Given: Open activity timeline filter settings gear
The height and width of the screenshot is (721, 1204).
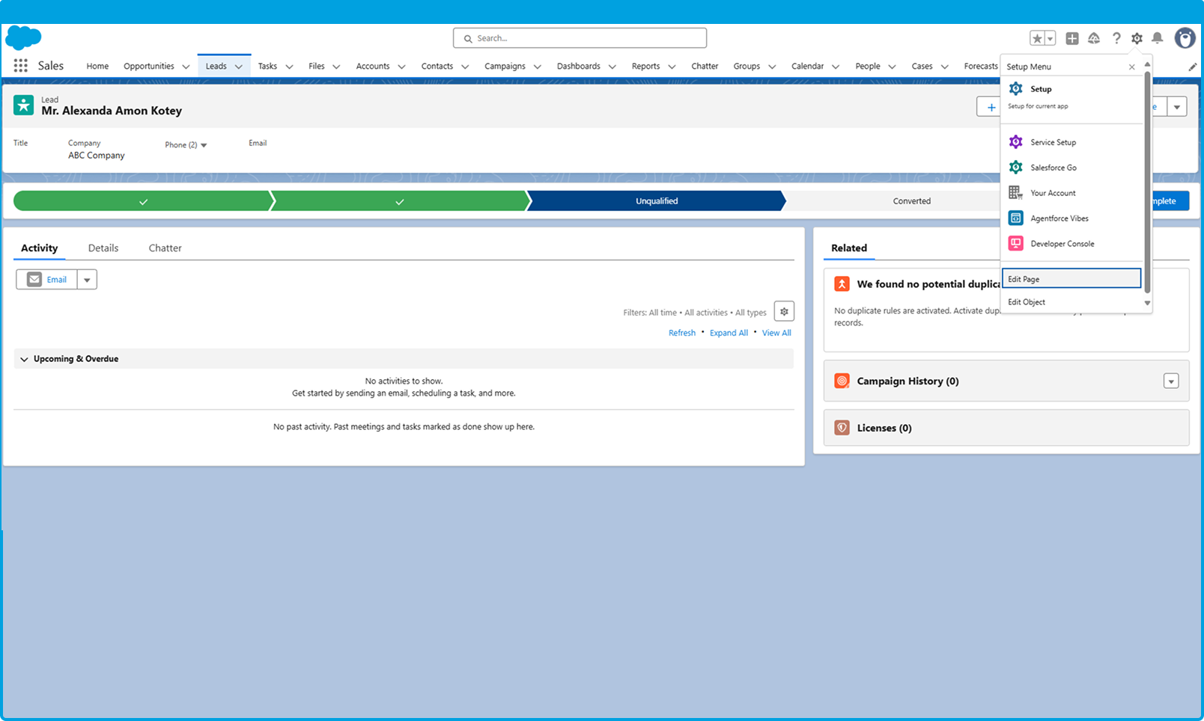Looking at the screenshot, I should tap(784, 312).
